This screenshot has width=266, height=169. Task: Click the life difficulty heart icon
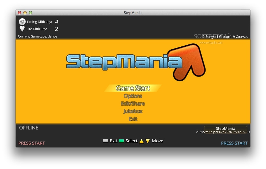pos(22,29)
